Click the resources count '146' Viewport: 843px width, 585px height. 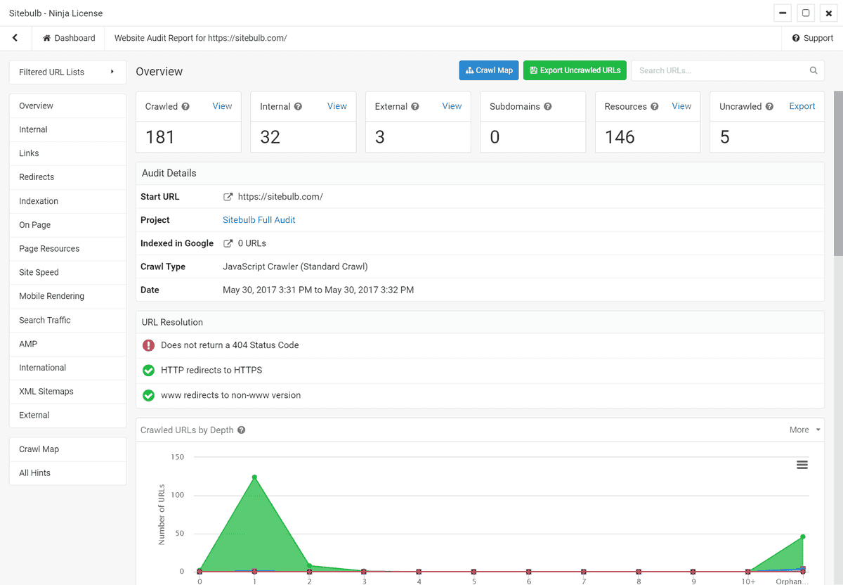pos(620,137)
